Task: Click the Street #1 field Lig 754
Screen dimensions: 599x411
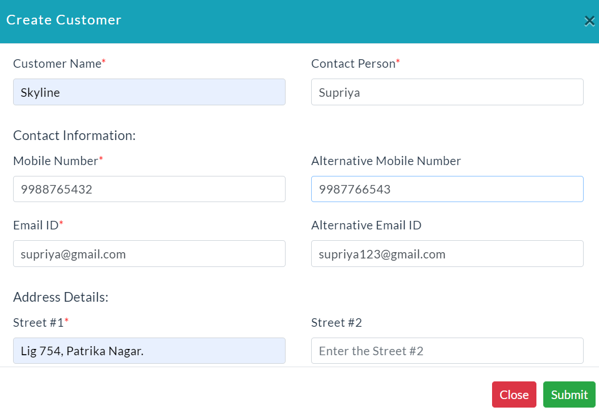Action: pos(149,351)
